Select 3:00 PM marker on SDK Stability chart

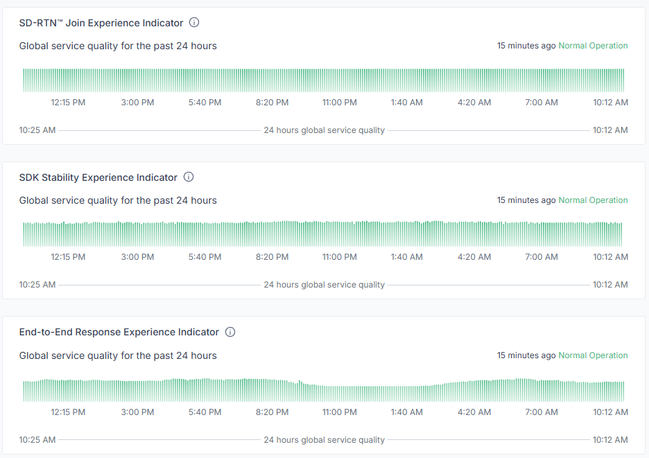pos(137,257)
